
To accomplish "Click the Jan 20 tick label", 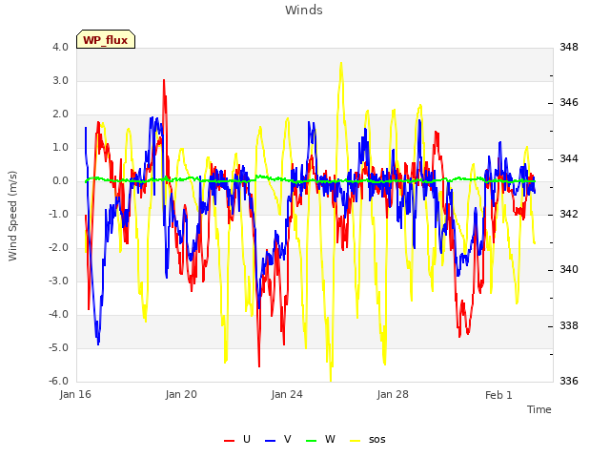I will click(181, 394).
